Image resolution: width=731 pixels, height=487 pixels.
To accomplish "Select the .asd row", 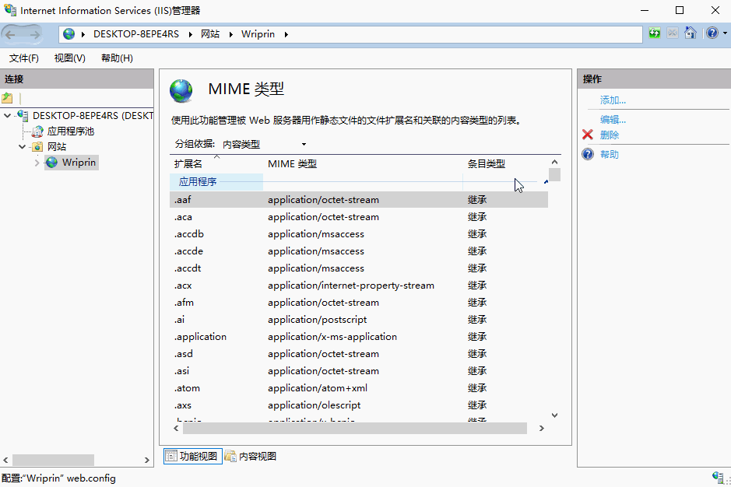I will [359, 354].
